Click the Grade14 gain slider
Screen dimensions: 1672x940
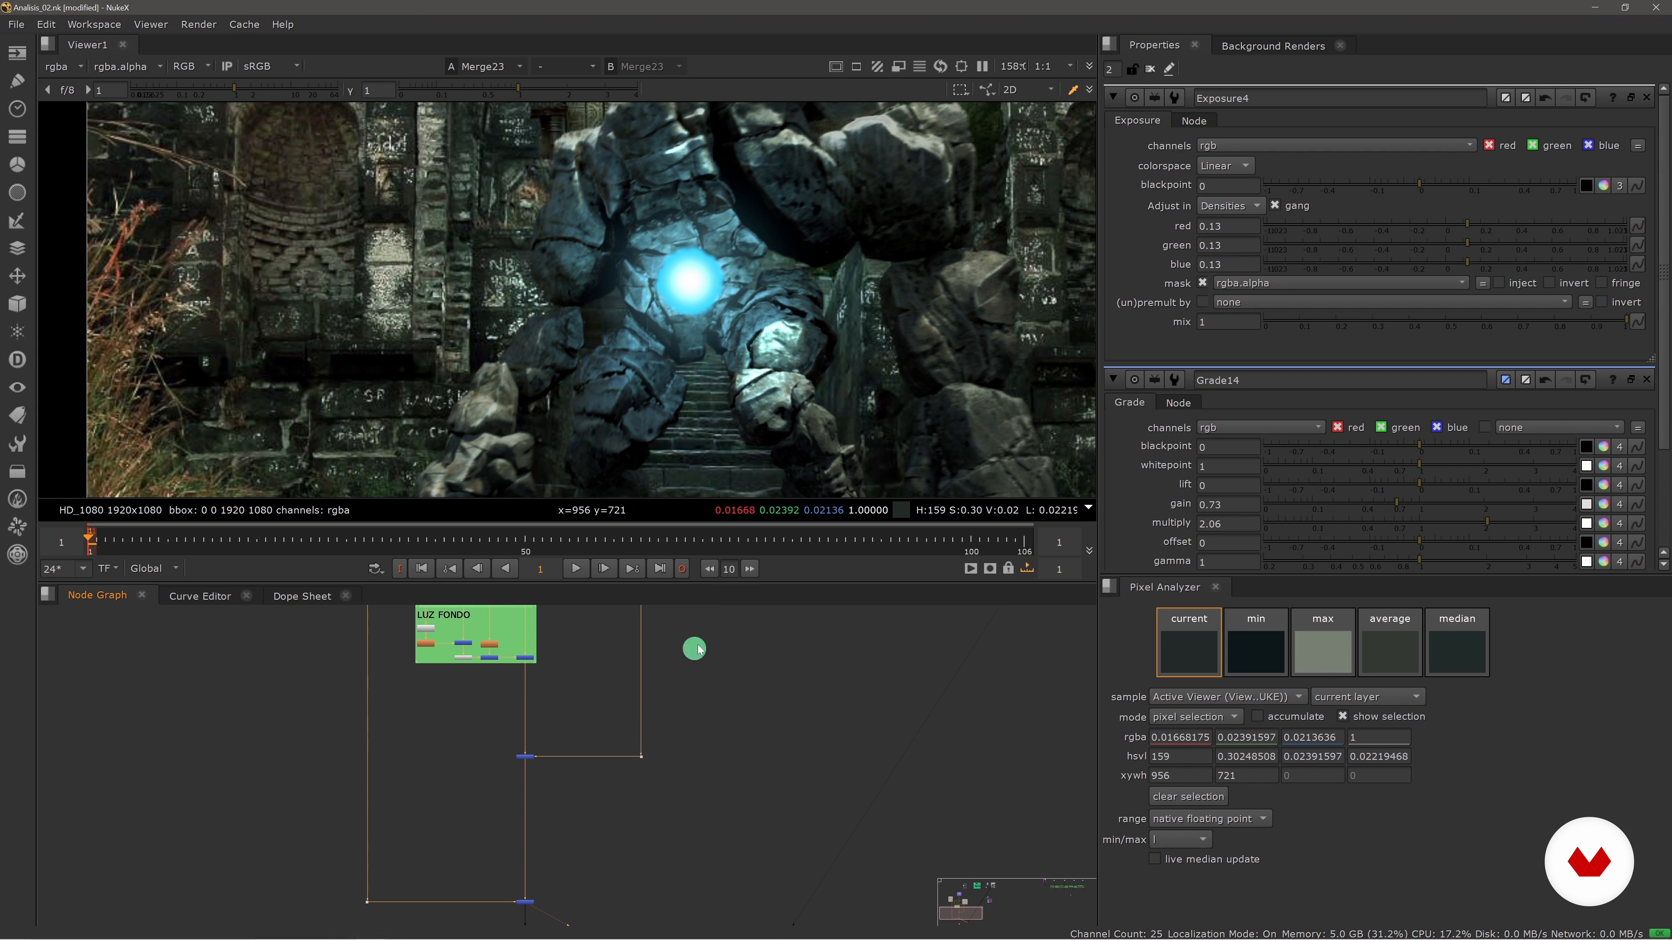[x=1419, y=504]
